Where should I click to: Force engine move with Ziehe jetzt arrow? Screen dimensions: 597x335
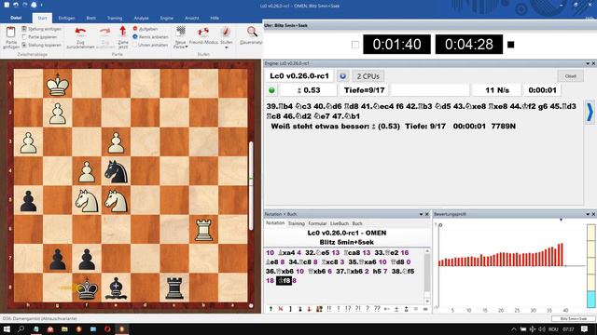122,32
